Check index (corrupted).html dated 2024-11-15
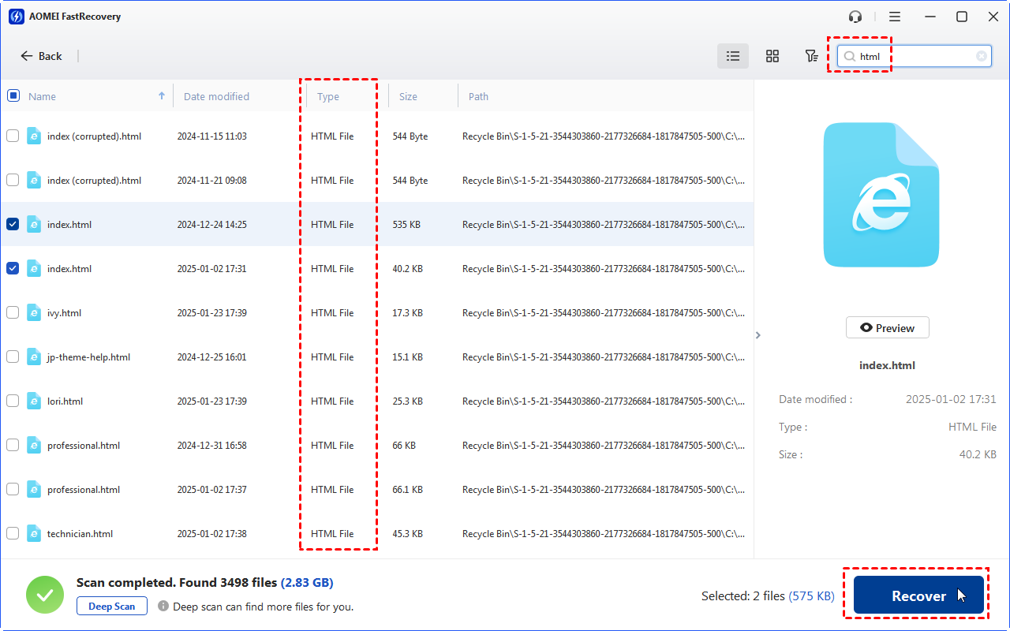The width and height of the screenshot is (1010, 631). [13, 136]
